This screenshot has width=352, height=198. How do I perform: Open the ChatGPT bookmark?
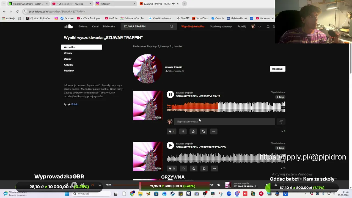[183, 18]
